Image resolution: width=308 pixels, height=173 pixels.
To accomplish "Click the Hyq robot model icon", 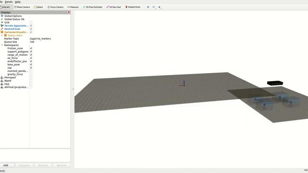I will pos(2,84).
